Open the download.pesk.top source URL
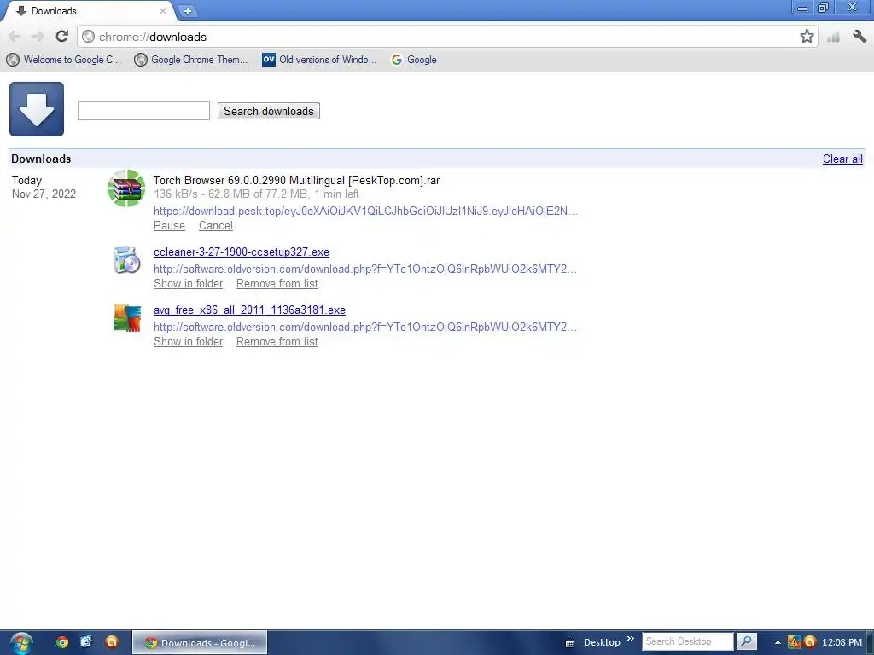The width and height of the screenshot is (874, 655). click(365, 212)
